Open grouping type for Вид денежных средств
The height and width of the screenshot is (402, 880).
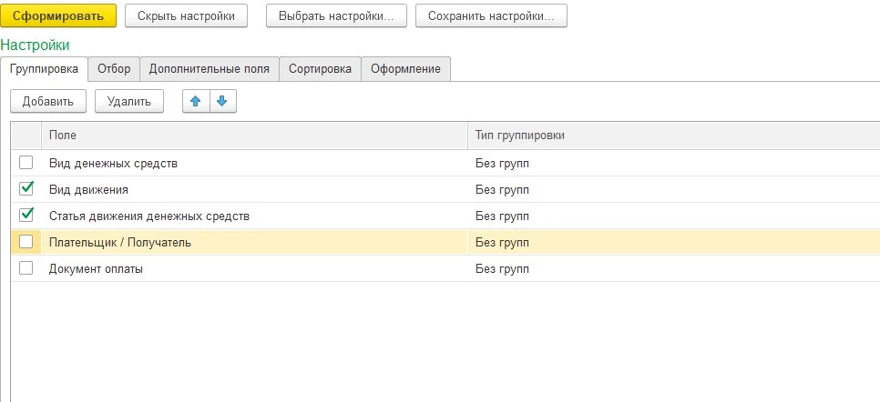coord(502,164)
